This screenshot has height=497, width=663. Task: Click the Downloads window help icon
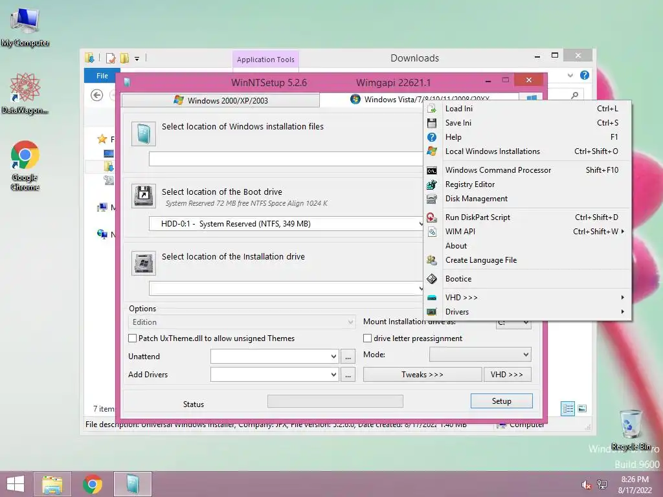(585, 75)
